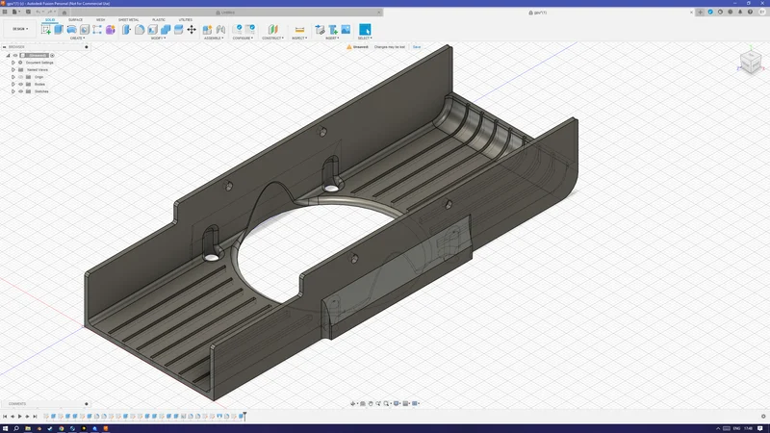Play the timeline history
770x433 pixels.
point(20,417)
